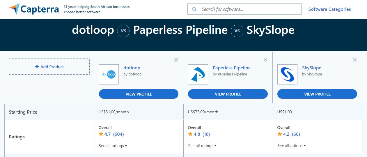Select the US$75,00/month starting price
367x157 pixels.
[x=203, y=112]
